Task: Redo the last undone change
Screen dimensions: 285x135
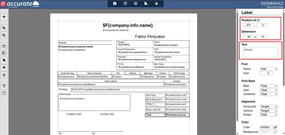Action: click(x=4, y=93)
